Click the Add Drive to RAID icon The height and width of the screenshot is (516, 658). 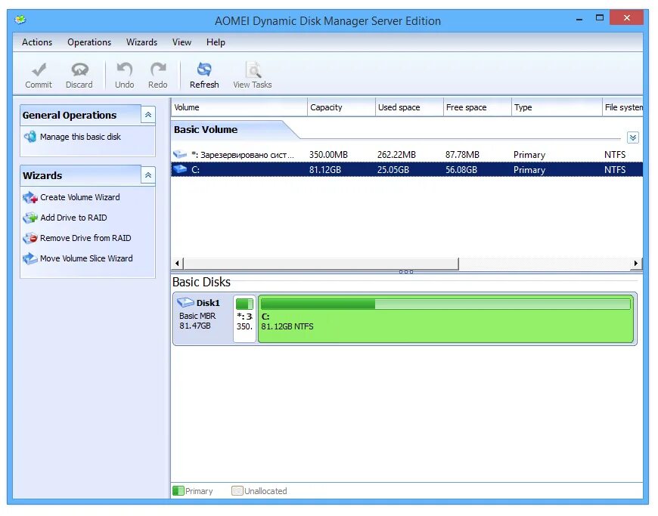(x=30, y=218)
